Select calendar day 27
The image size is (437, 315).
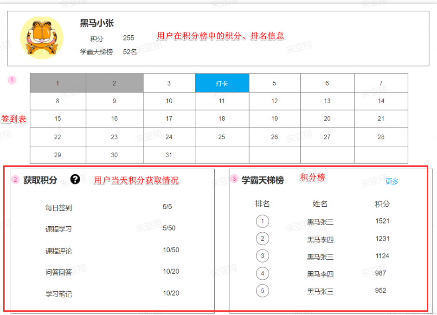327,137
